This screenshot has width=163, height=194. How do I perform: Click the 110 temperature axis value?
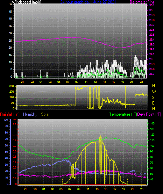click(x=152, y=140)
